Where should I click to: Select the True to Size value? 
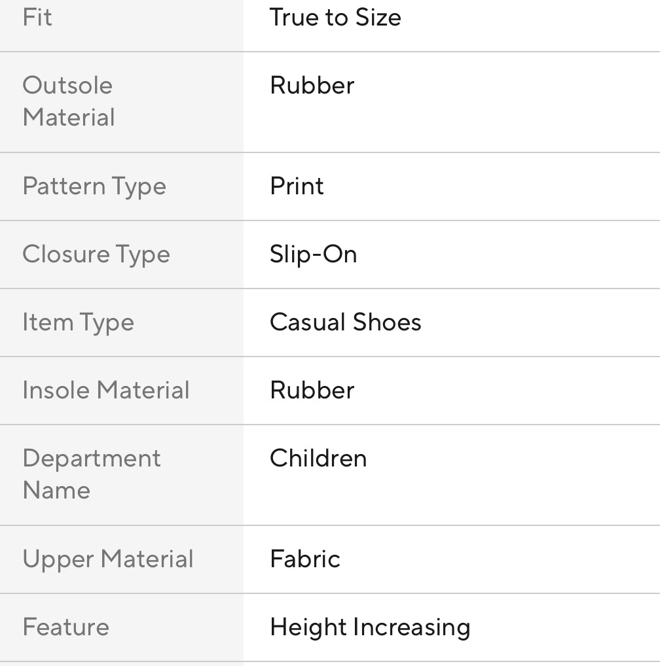335,18
